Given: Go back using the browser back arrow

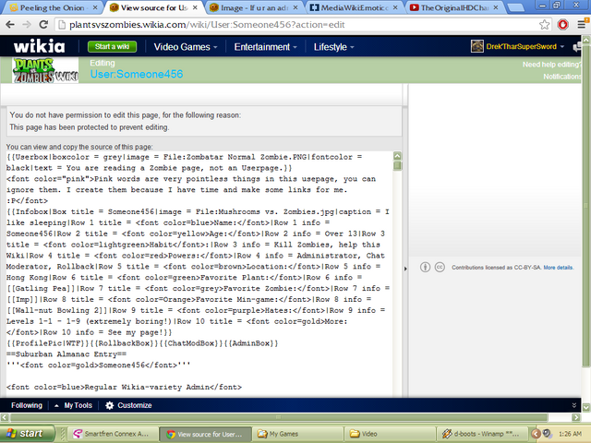Looking at the screenshot, I should [10, 25].
